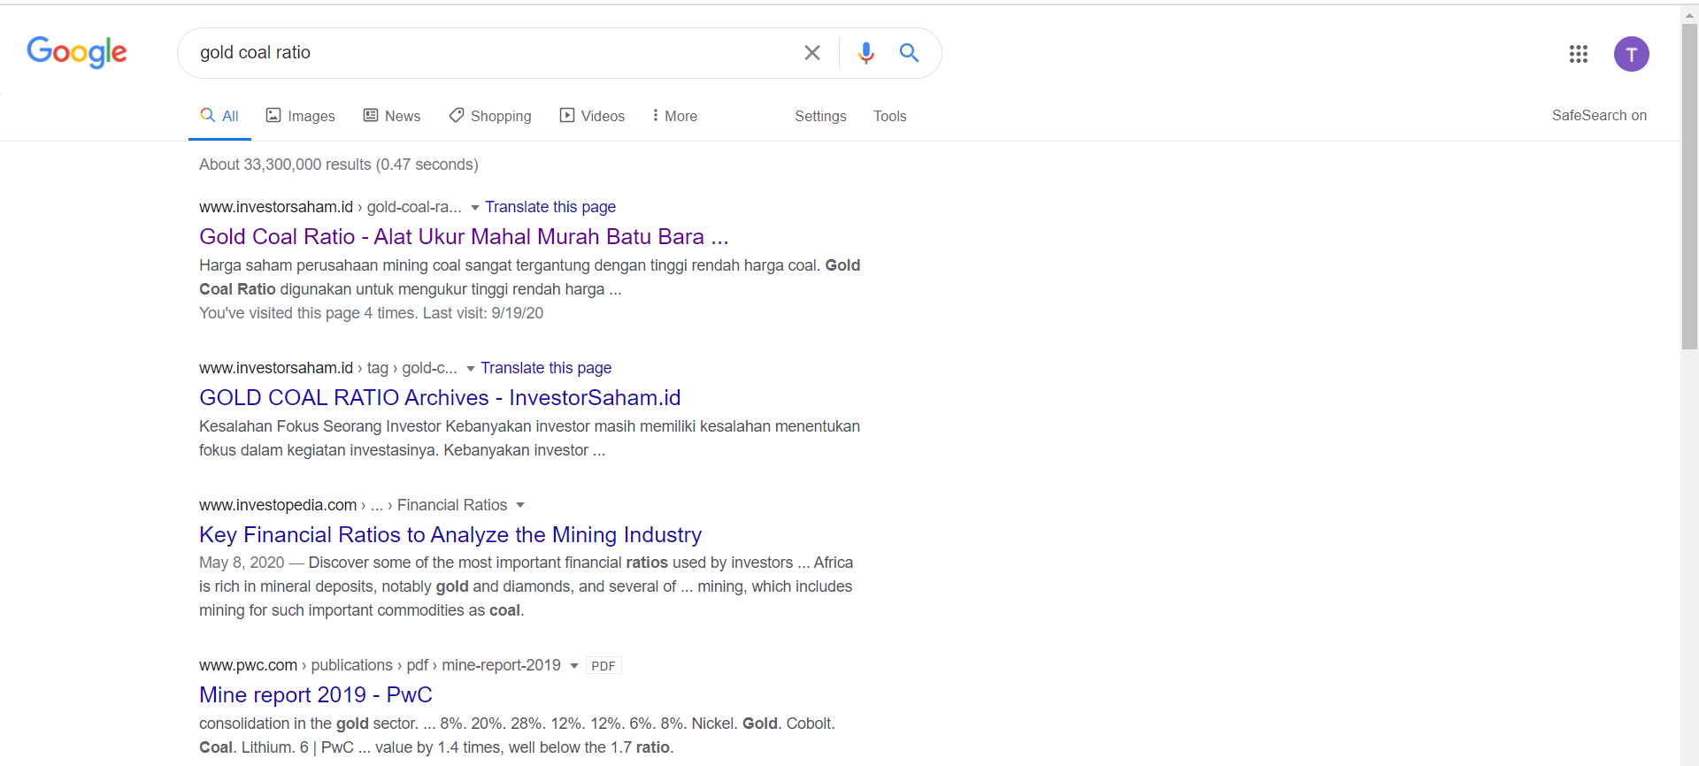Open the Shopping results tab

point(490,116)
